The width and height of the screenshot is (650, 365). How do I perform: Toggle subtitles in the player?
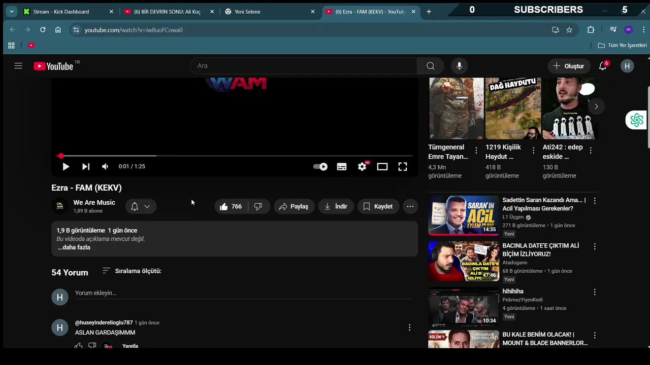[x=342, y=166]
